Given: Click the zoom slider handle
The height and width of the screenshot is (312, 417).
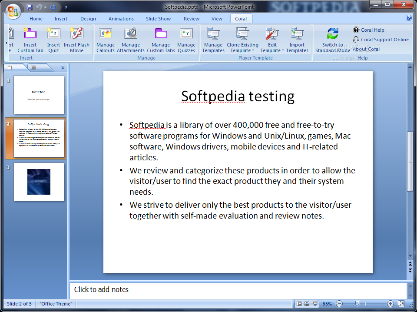Looking at the screenshot, I should click(357, 303).
